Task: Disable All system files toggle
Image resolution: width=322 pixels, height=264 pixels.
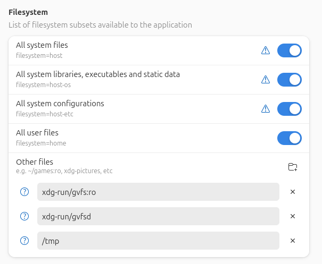Action: tap(290, 50)
